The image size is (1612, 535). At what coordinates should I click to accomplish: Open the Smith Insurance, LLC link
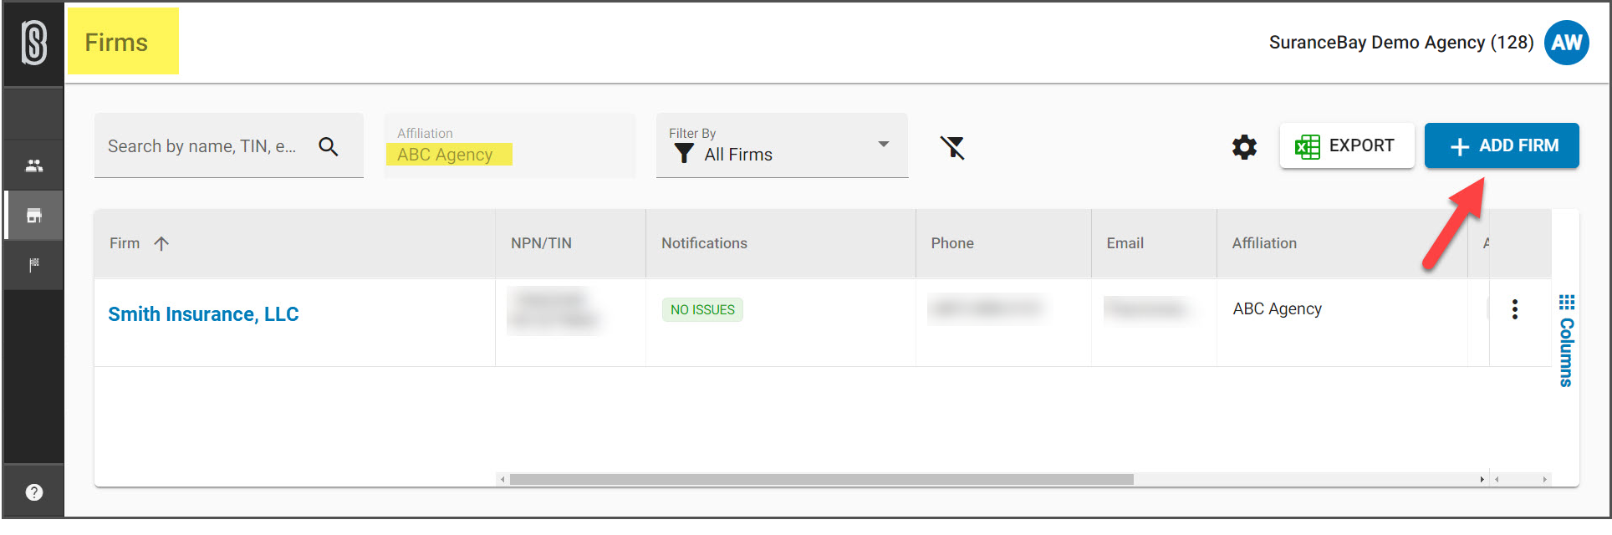(x=203, y=314)
